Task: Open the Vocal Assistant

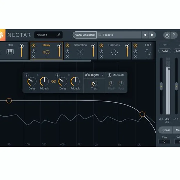Action: [85, 35]
